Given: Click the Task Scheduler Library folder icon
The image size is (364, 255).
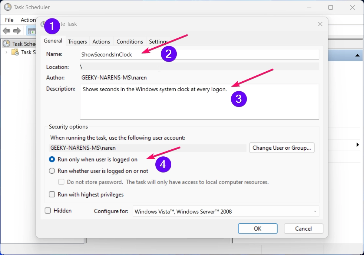Looking at the screenshot, I should tap(15, 52).
